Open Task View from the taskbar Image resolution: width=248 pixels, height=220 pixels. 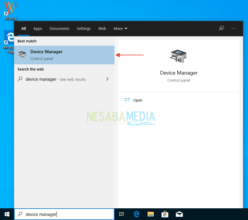tap(121, 214)
